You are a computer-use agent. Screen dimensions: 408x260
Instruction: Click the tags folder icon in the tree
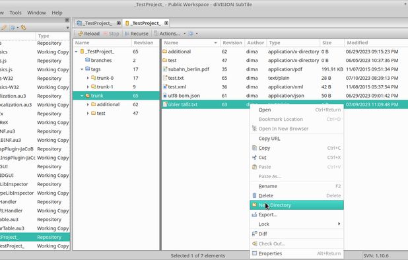click(88, 69)
